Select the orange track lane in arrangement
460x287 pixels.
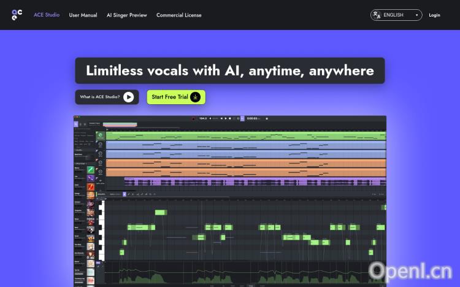(x=245, y=163)
